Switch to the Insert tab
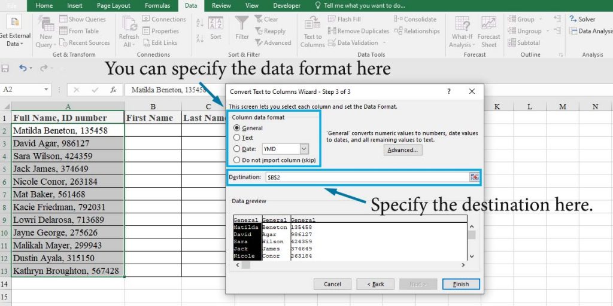 pos(75,5)
